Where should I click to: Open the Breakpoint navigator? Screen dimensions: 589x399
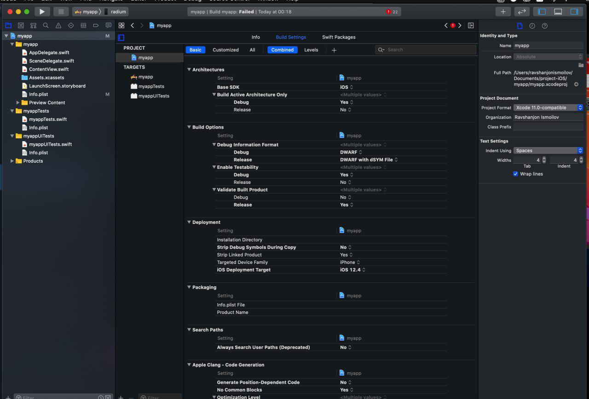pos(96,25)
